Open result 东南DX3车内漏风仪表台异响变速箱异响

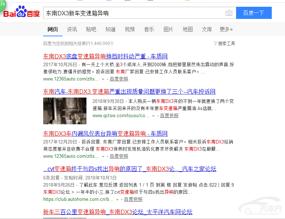[x=105, y=134]
